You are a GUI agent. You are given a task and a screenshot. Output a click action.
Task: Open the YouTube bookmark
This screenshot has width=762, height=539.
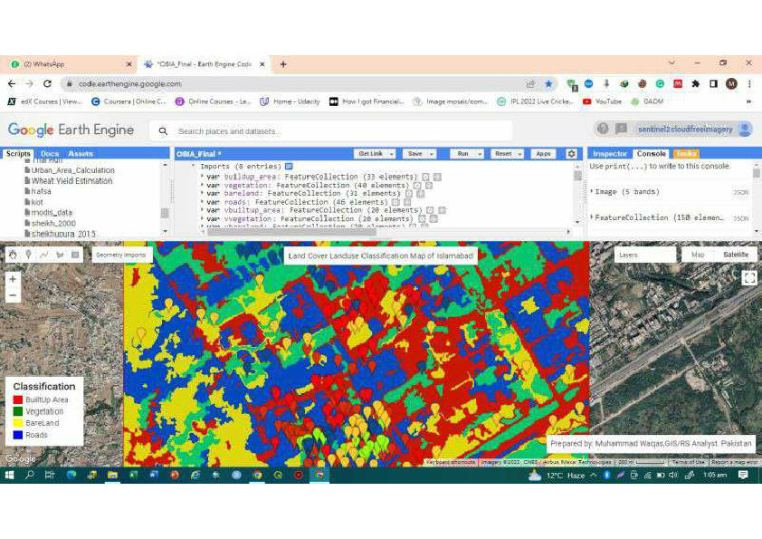pos(603,101)
